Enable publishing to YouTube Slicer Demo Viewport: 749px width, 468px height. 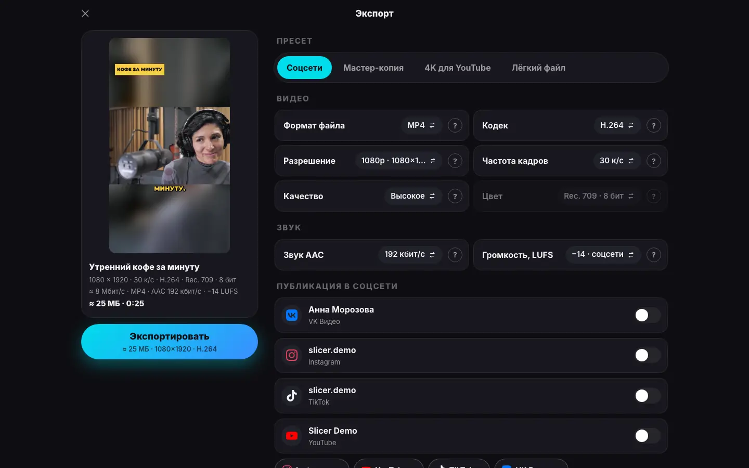coord(647,436)
